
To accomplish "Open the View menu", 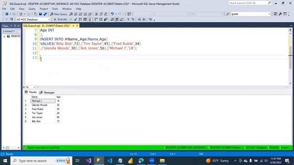I will [x=22, y=9].
